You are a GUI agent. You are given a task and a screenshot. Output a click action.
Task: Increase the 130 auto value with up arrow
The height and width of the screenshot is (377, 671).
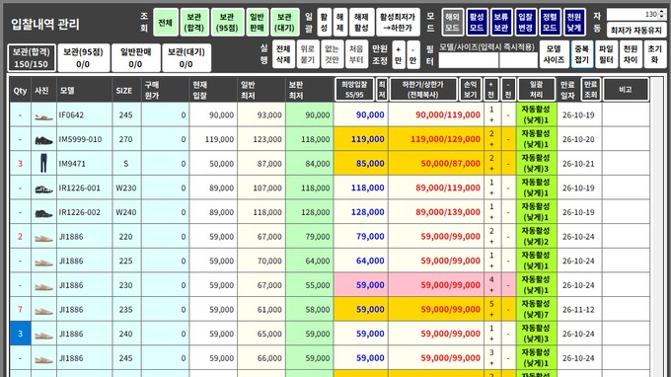pos(662,12)
